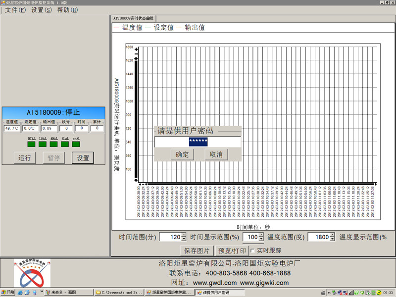Click the user password input field
Screen dimensions: 396x297
(198, 142)
